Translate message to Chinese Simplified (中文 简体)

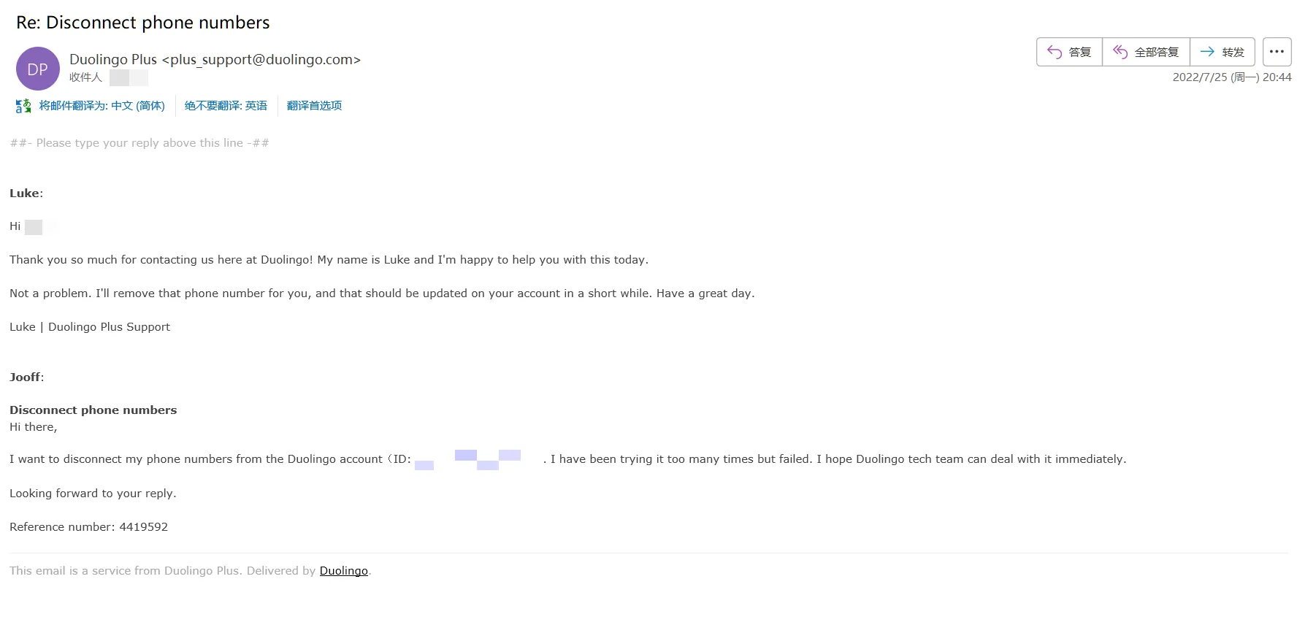102,106
